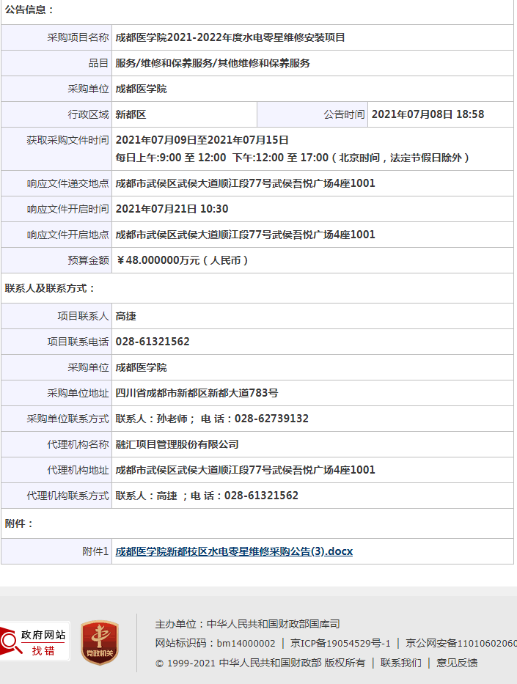Screen dimensions: 517x684
Task: Click the opening time 2021年07月21日 10:30
Action: [172, 209]
